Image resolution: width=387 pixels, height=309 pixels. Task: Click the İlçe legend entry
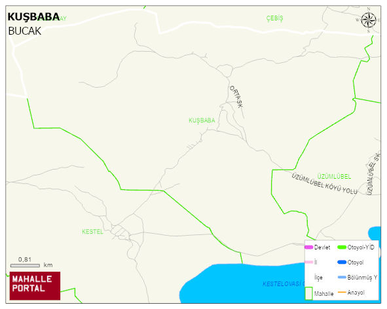[318, 278]
